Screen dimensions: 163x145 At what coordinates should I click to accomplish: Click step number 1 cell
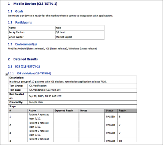[x=18, y=117]
